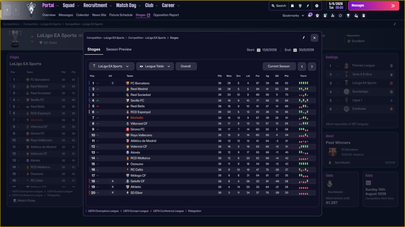Open the Opposition Report submenu item
The height and width of the screenshot is (227, 405).
[x=166, y=15]
